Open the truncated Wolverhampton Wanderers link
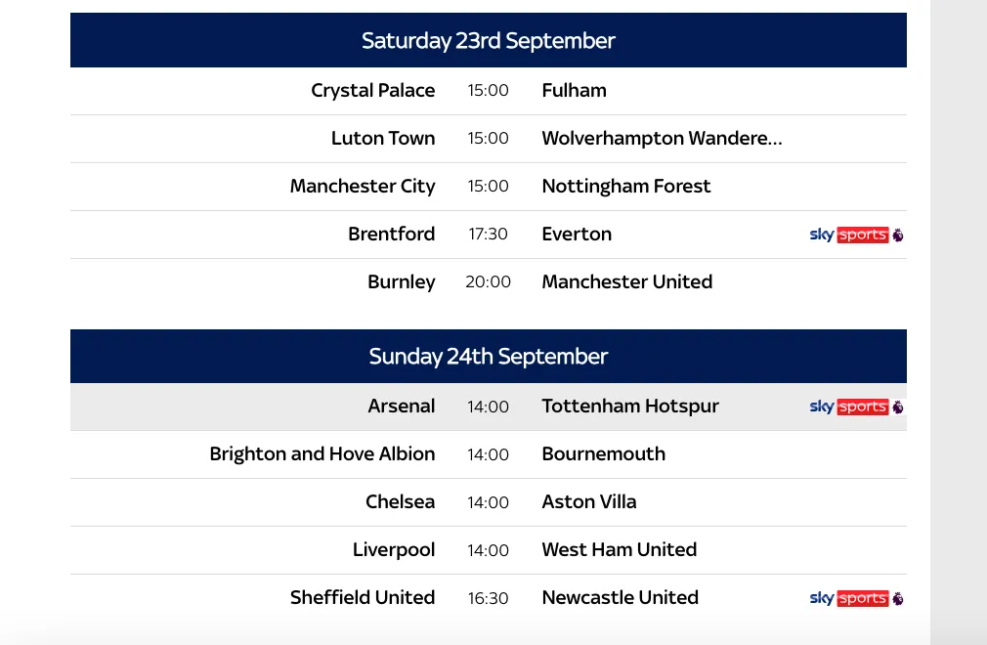Image resolution: width=987 pixels, height=645 pixels. pyautogui.click(x=663, y=139)
